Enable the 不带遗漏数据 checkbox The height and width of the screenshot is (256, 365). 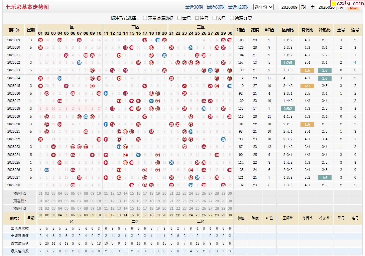point(145,18)
